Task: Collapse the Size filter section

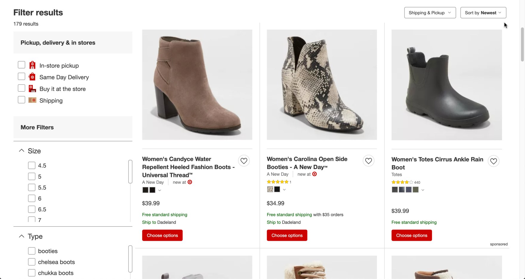Action: click(x=21, y=151)
